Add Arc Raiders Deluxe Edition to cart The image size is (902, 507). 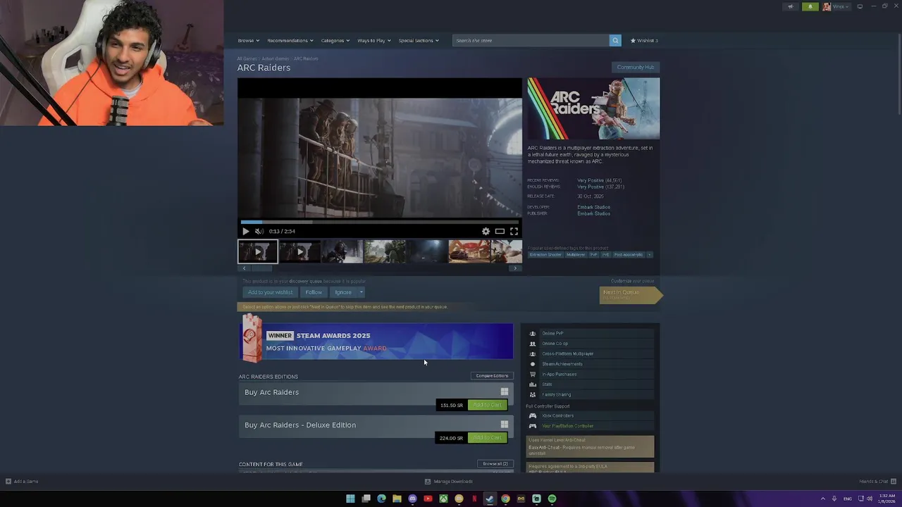(x=487, y=438)
